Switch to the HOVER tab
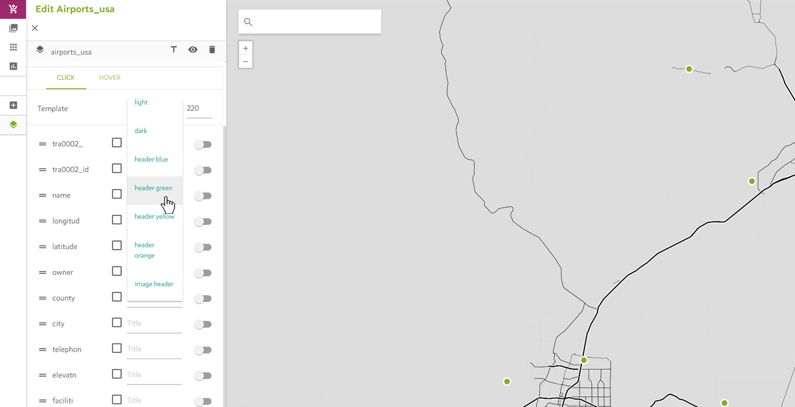795x407 pixels. tap(110, 78)
